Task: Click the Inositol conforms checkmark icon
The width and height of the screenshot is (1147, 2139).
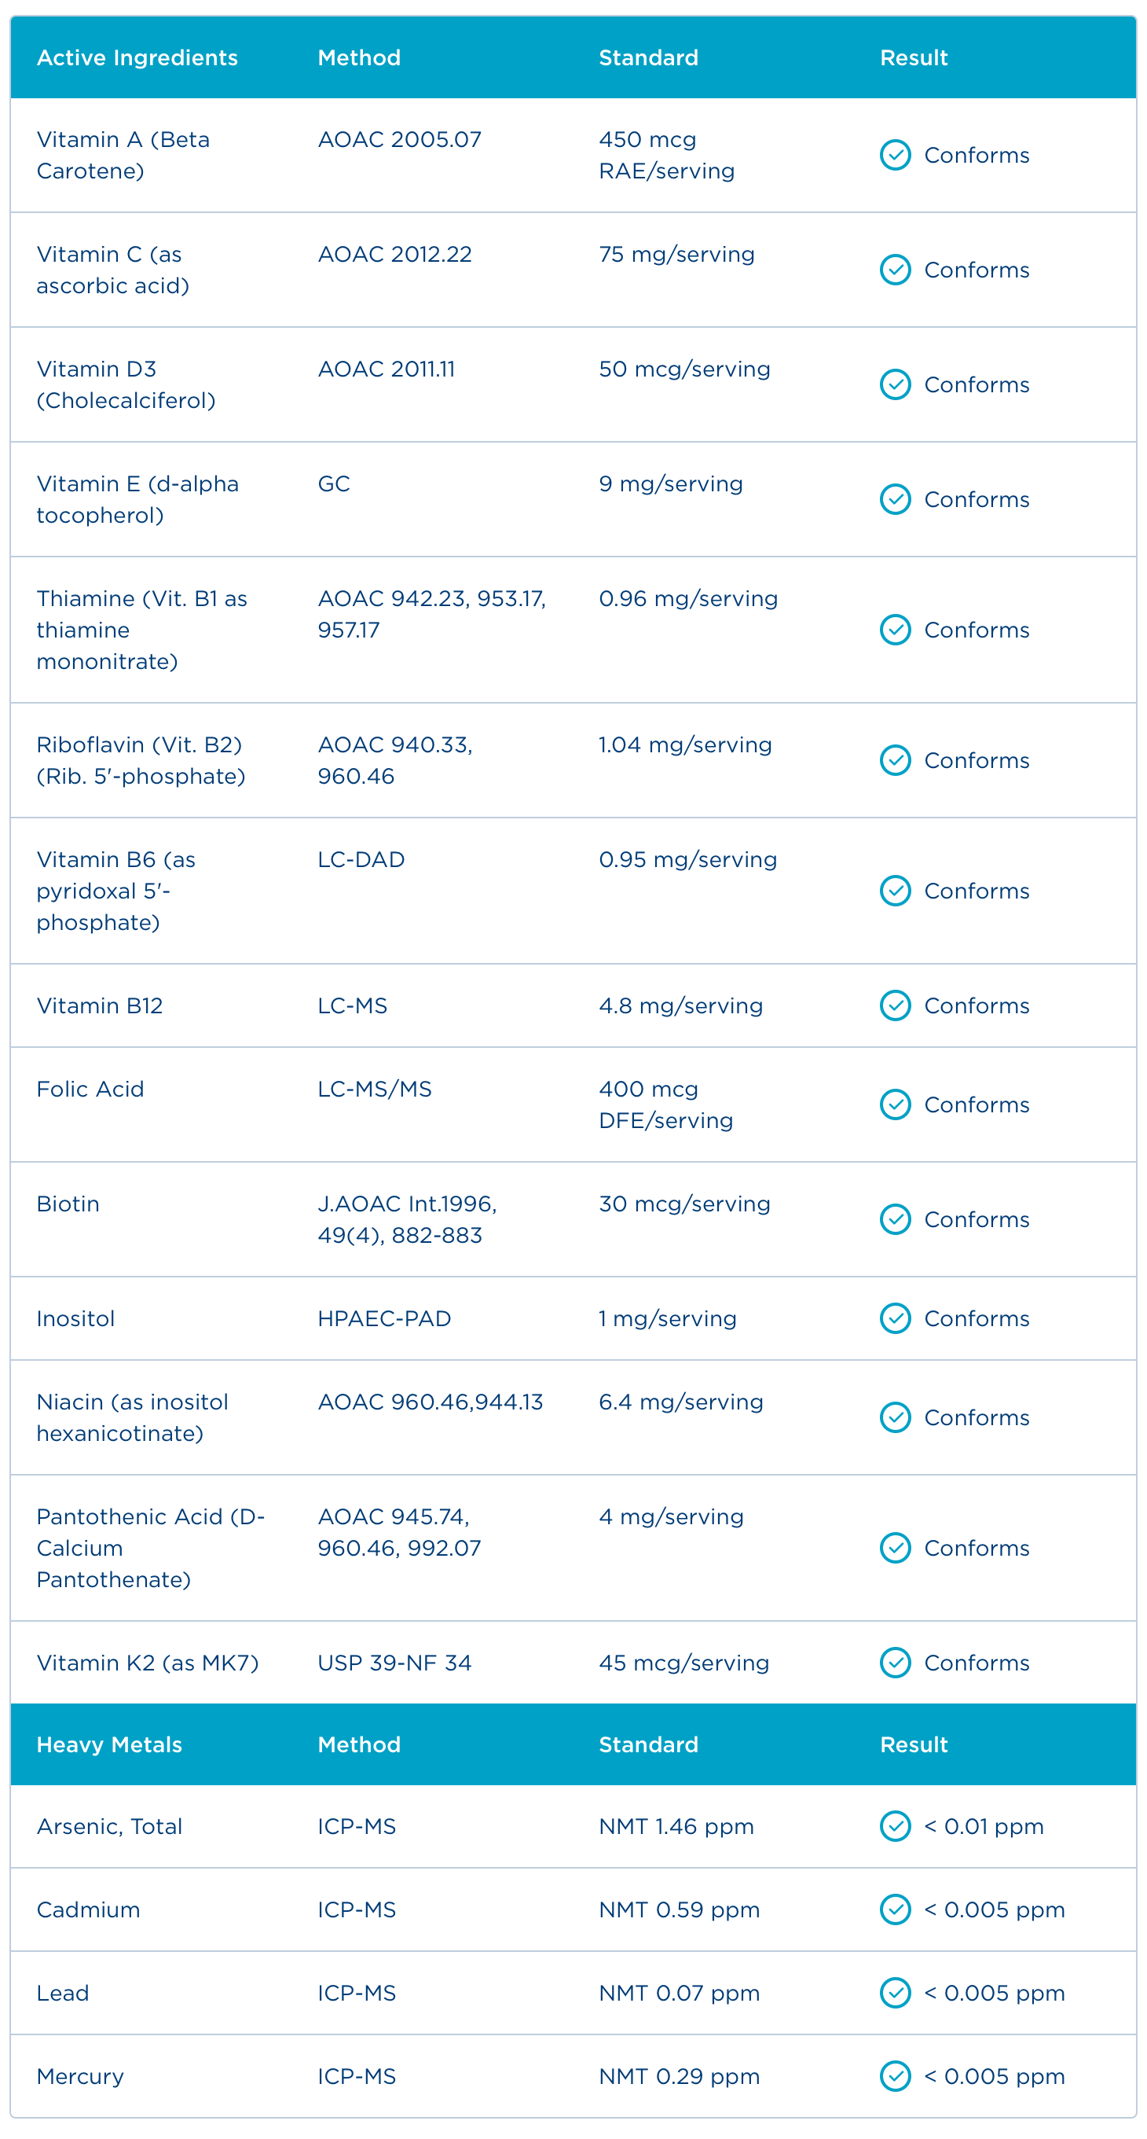Action: pos(895,1318)
